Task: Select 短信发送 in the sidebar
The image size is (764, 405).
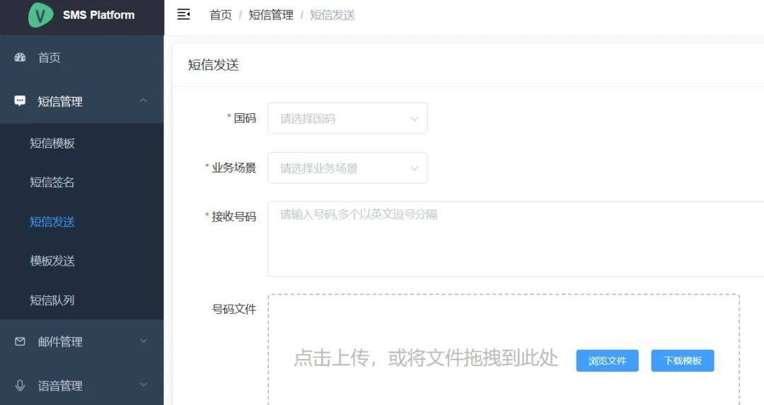Action: [82, 221]
